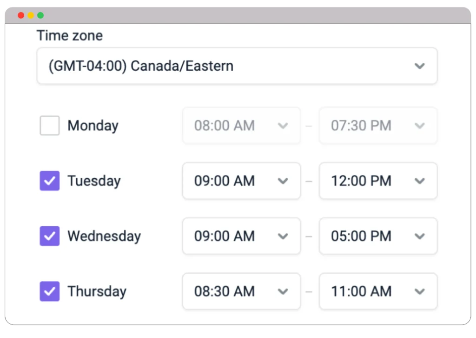The height and width of the screenshot is (338, 476).
Task: Disable the Thursday checkbox
Action: tap(49, 291)
